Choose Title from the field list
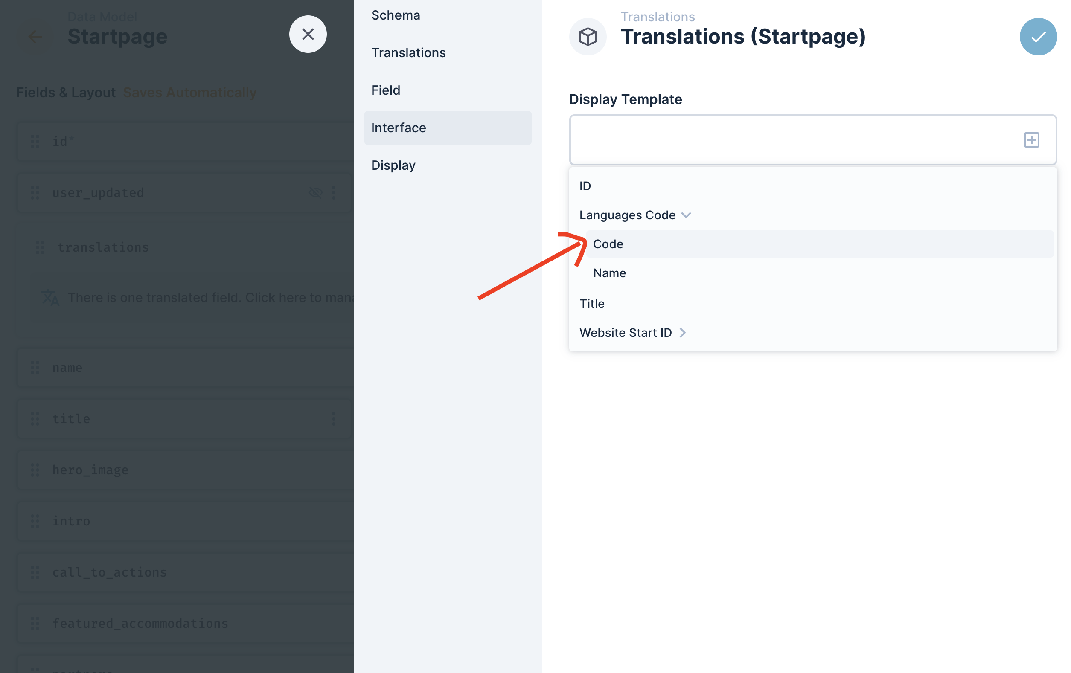The height and width of the screenshot is (673, 1071). pos(812,304)
